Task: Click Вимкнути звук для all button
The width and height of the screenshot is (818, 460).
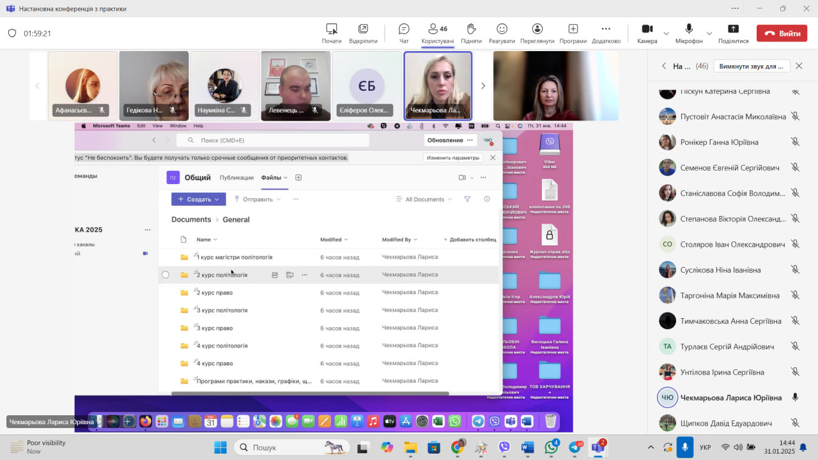Action: [752, 66]
